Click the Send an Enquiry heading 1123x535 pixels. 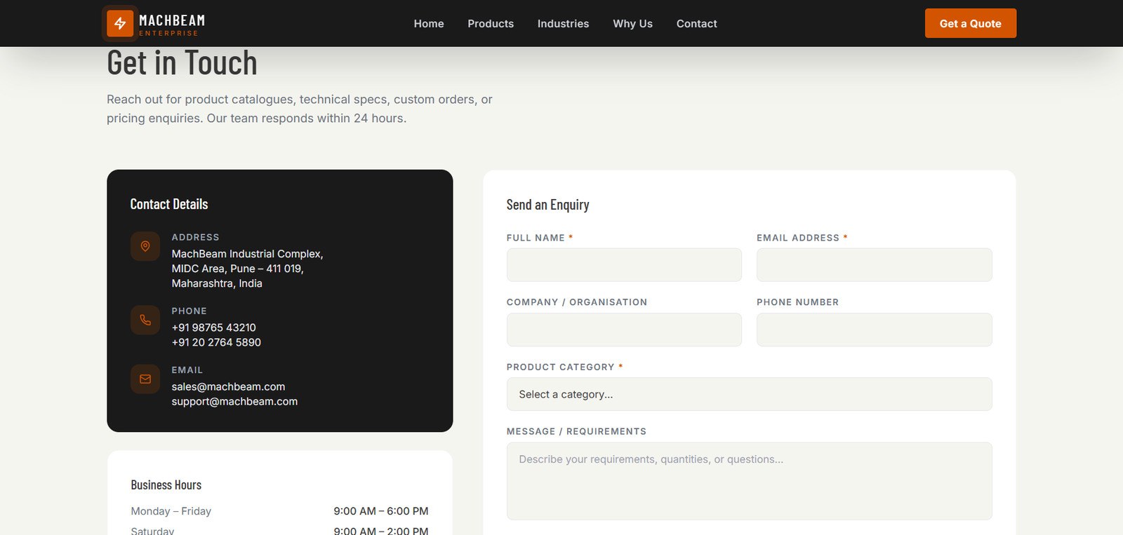[x=547, y=205]
